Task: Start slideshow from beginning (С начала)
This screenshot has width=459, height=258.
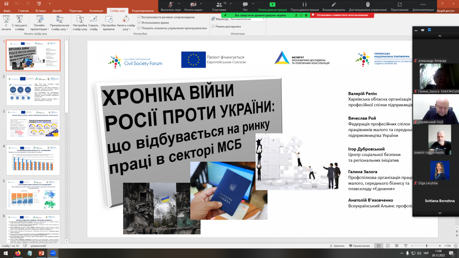Action: coord(6,22)
